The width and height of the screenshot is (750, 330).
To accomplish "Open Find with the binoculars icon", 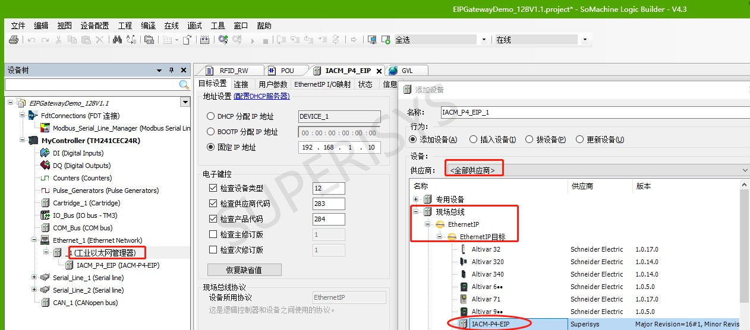I will point(117,40).
